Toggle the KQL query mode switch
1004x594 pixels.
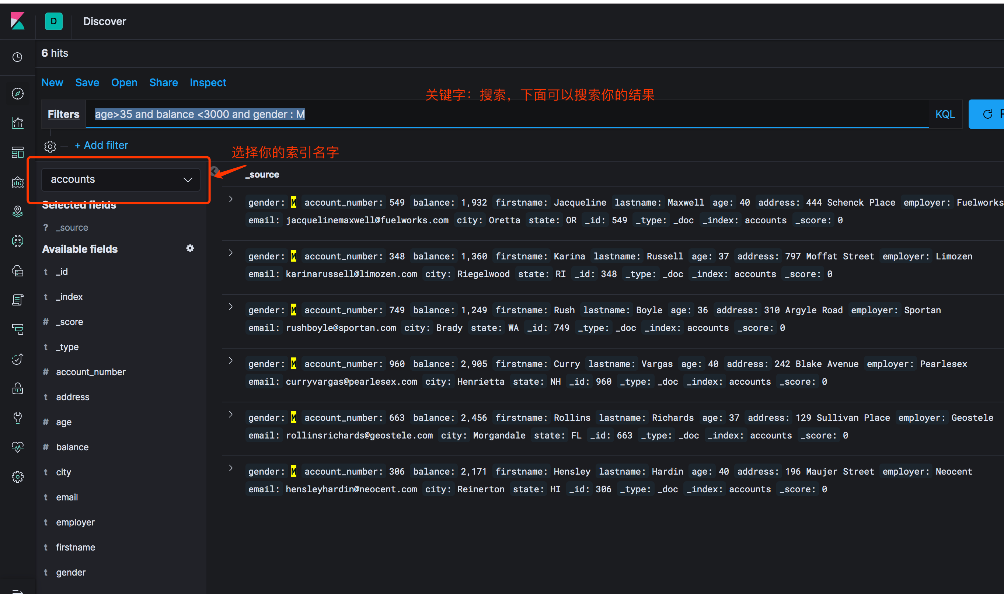944,114
